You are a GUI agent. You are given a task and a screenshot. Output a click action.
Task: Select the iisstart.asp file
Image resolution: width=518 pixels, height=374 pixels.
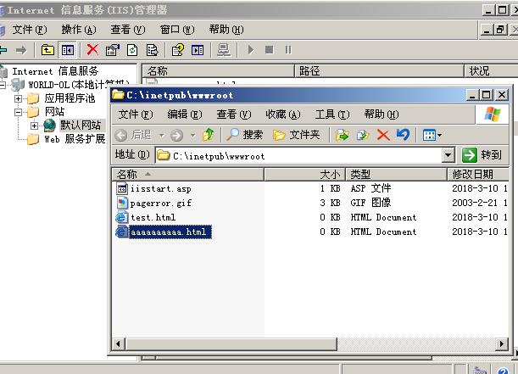click(x=160, y=188)
